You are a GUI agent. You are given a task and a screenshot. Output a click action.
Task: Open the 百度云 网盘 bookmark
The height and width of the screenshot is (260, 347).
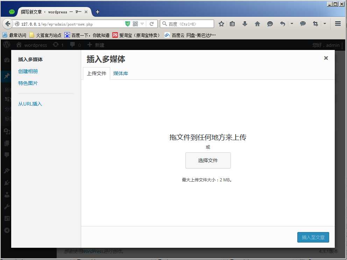click(190, 35)
